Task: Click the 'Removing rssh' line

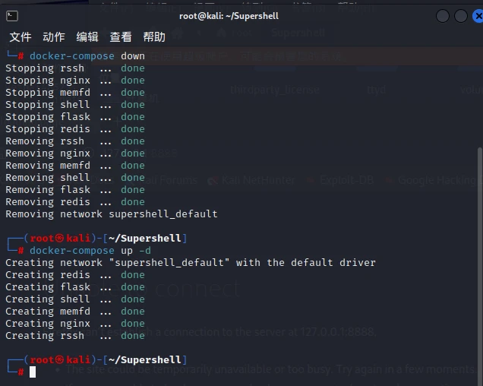Action: point(75,141)
